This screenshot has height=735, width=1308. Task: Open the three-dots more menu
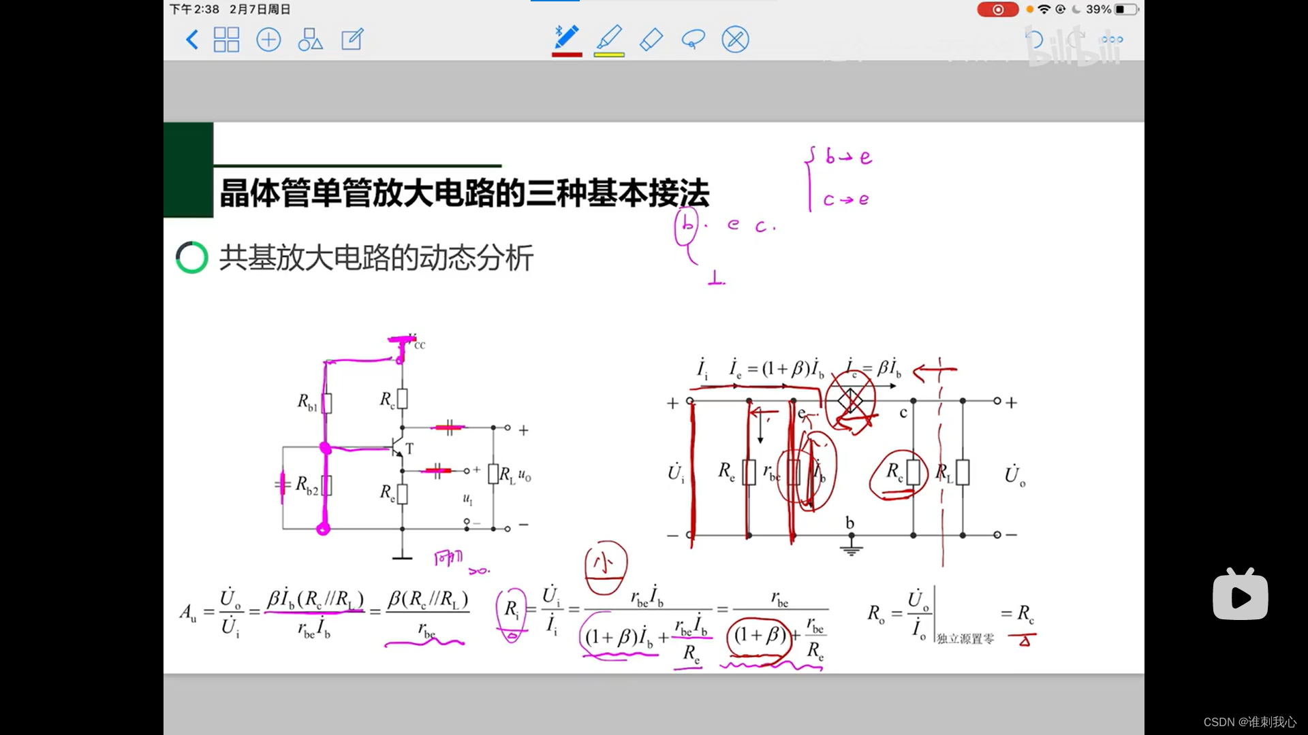1112,39
